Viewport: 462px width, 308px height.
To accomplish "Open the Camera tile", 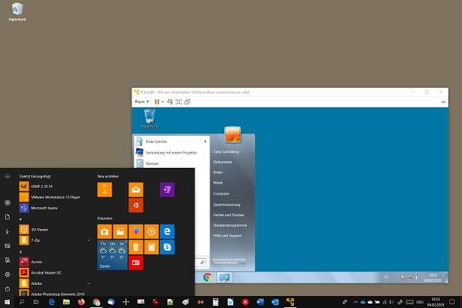I will (x=136, y=247).
